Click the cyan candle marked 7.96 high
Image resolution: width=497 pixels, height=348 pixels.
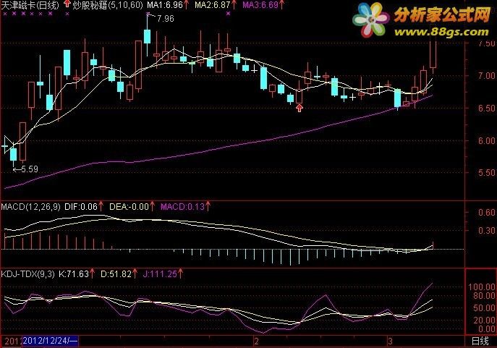tap(147, 36)
